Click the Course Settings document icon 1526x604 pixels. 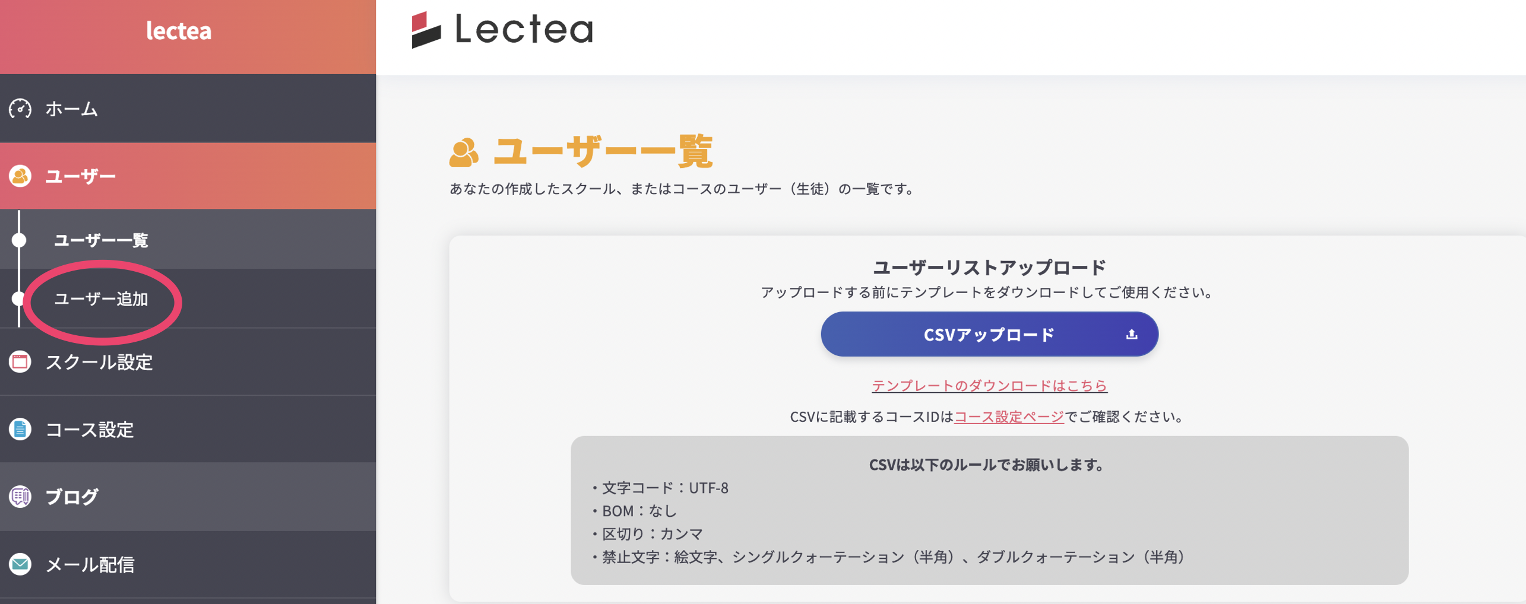[20, 429]
